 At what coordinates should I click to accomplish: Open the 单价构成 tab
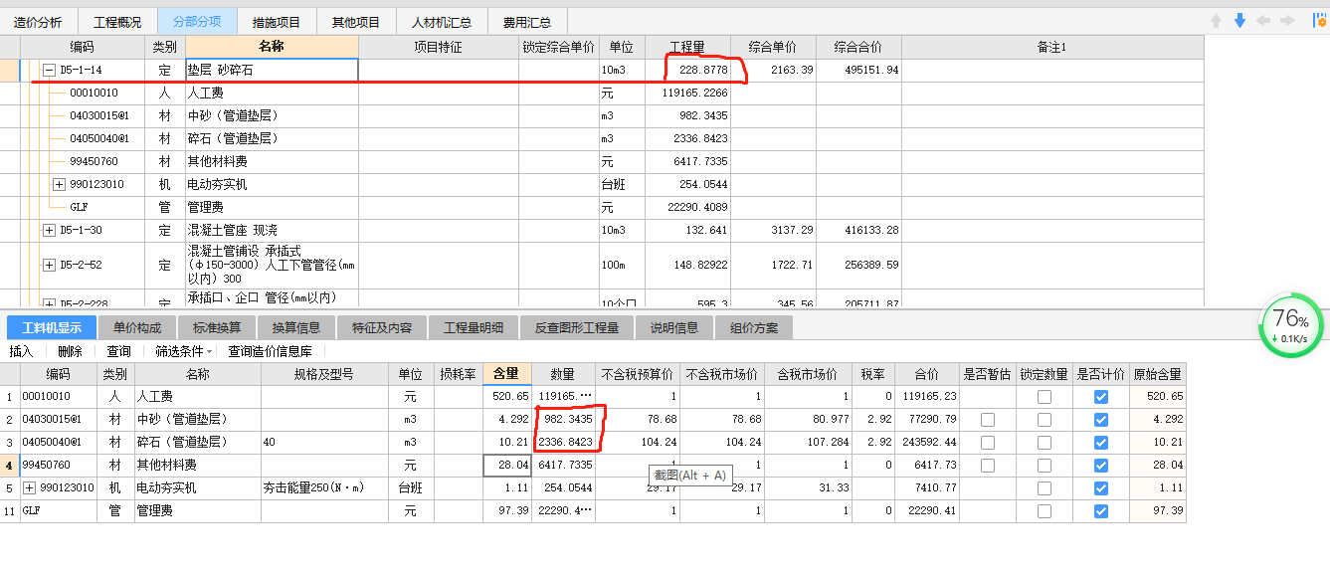coord(136,327)
